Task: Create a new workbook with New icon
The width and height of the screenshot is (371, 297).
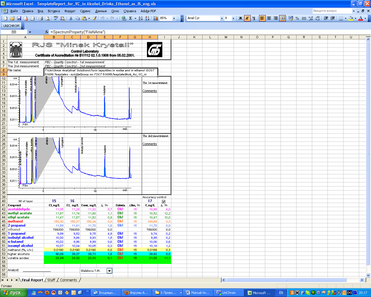Action: [6, 18]
